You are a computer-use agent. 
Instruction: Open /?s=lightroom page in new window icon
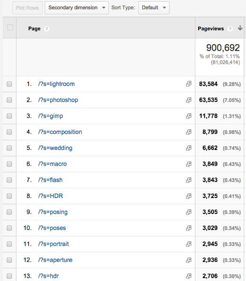[x=189, y=84]
